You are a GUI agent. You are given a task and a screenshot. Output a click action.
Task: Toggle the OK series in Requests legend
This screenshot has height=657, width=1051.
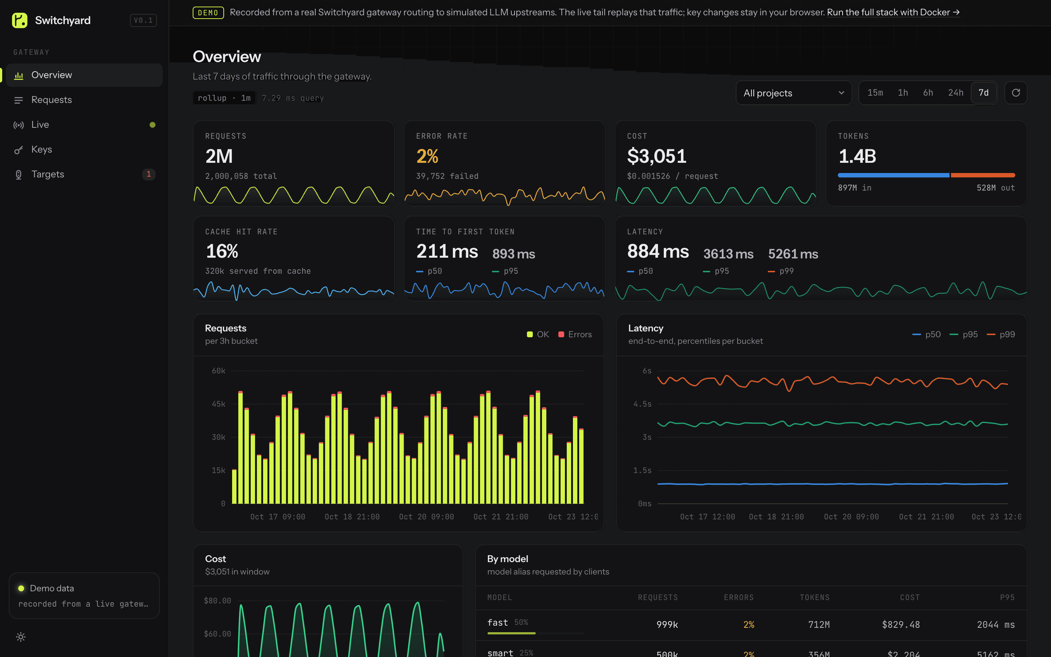coord(538,334)
